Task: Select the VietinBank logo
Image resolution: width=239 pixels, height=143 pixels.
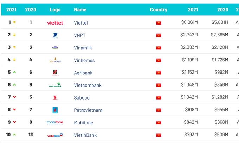Action: pos(55,135)
